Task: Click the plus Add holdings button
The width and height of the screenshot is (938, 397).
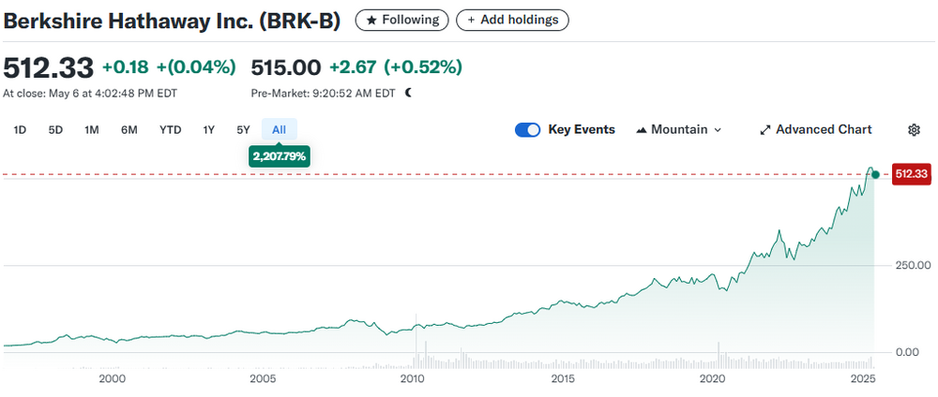Action: tap(512, 20)
